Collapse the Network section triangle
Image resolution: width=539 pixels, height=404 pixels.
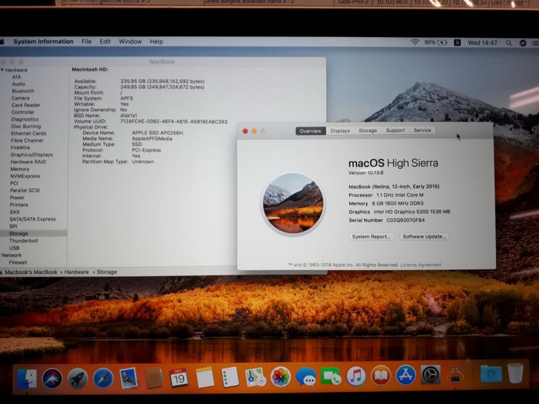coord(1,255)
